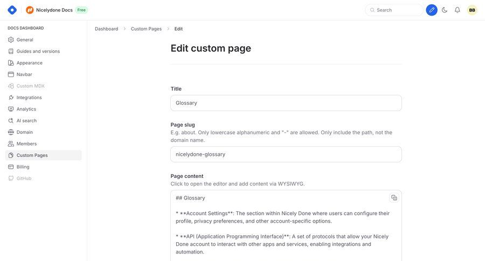Click the Page slug label
485x261 pixels.
183,125
